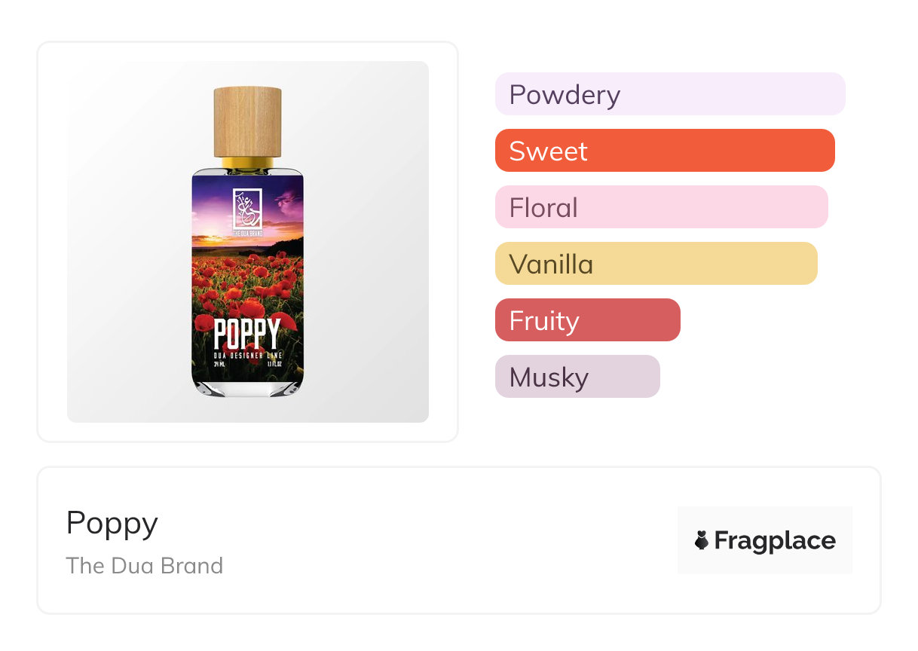Pick the yellow Vanilla accord bar
The image size is (918, 651).
point(656,264)
